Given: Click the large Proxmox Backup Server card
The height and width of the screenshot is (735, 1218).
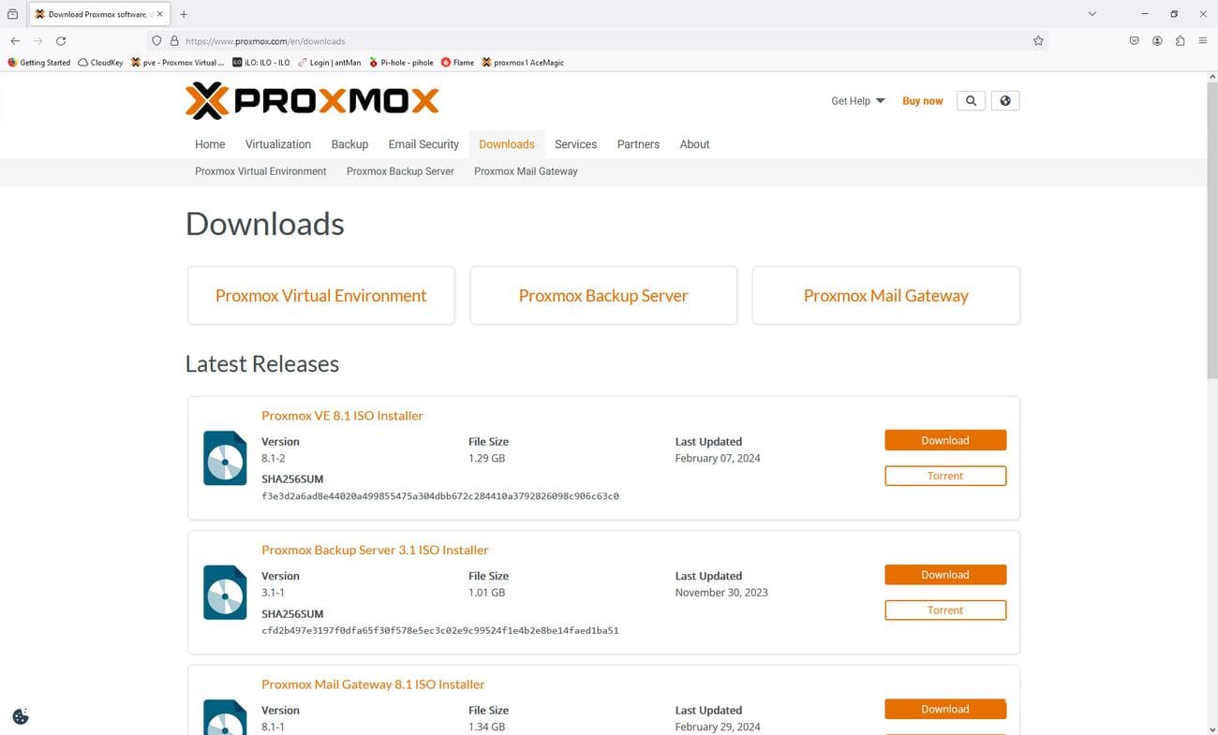Looking at the screenshot, I should tap(603, 295).
